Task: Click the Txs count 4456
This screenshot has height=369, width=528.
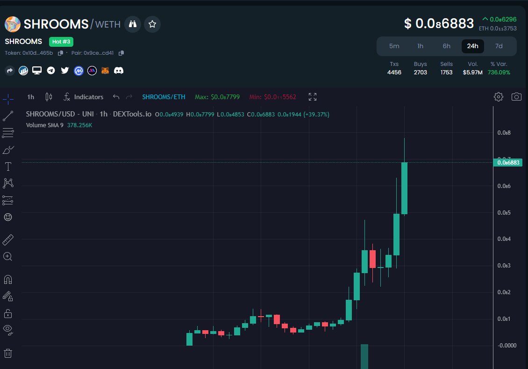Action: [x=394, y=72]
